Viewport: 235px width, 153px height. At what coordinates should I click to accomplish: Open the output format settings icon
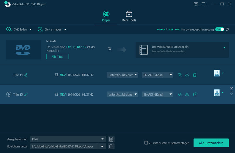(x=111, y=139)
